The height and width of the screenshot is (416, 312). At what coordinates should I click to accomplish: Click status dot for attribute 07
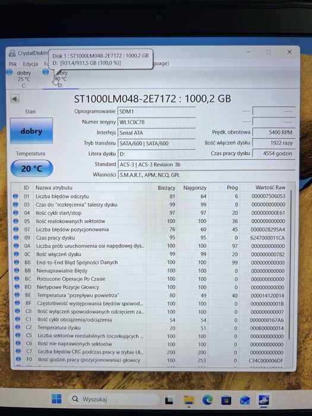(x=16, y=229)
